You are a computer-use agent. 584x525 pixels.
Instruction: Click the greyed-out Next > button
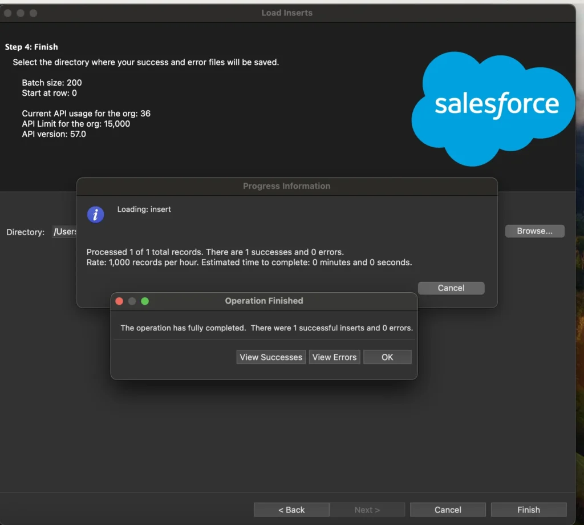pyautogui.click(x=367, y=510)
